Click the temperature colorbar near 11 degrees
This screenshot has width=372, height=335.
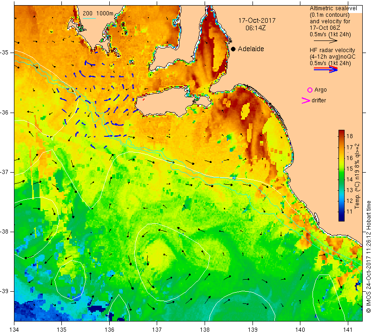(341, 212)
